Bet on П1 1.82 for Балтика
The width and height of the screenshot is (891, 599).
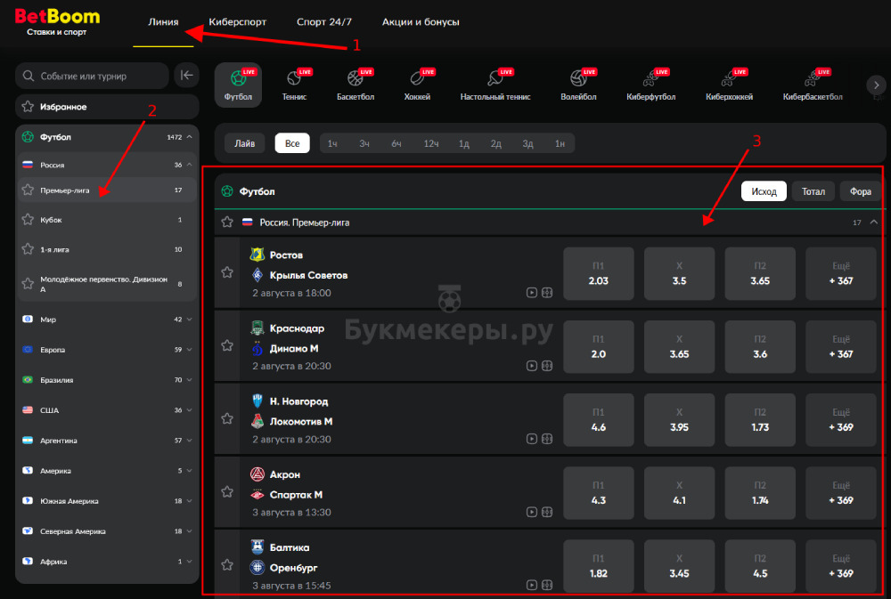tap(599, 566)
